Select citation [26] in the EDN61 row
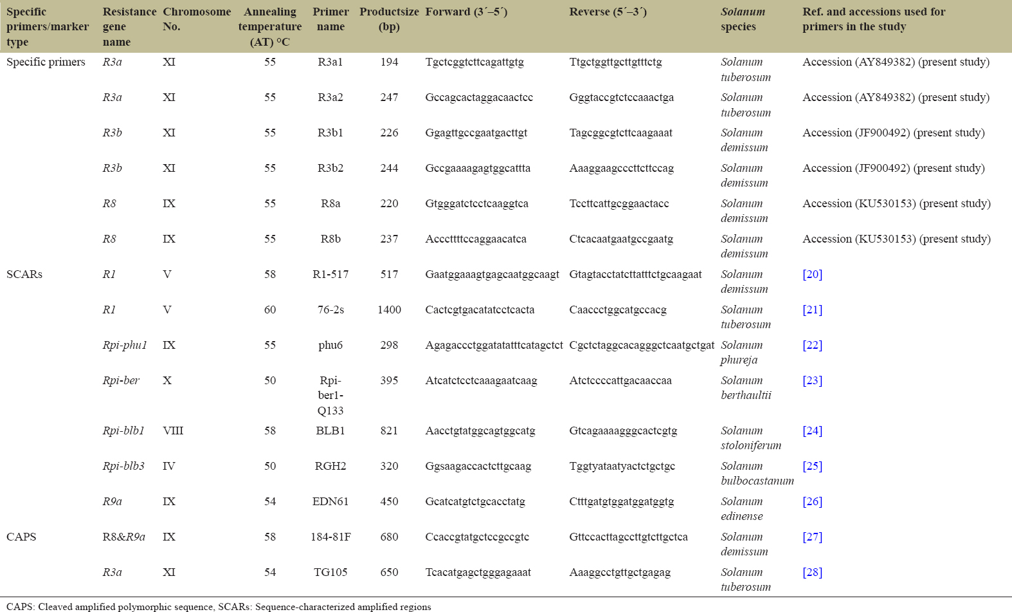This screenshot has height=612, width=1012. (812, 501)
